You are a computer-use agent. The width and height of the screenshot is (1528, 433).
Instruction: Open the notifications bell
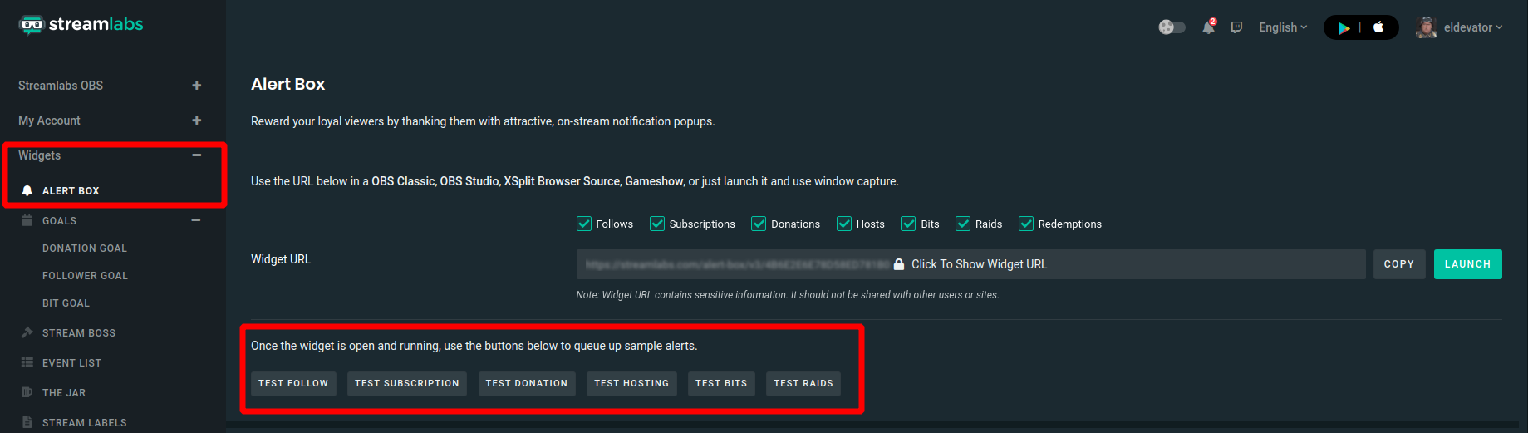click(x=1208, y=27)
